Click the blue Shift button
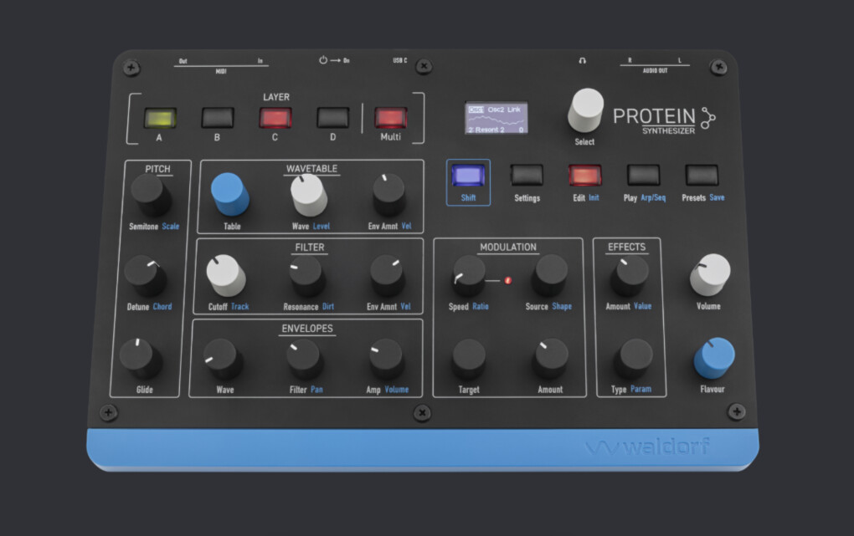The image size is (854, 536). click(x=468, y=176)
